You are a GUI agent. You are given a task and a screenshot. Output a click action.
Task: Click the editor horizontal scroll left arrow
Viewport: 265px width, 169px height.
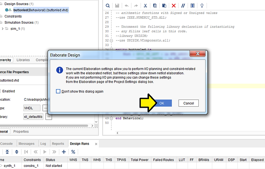pyautogui.click(x=117, y=133)
